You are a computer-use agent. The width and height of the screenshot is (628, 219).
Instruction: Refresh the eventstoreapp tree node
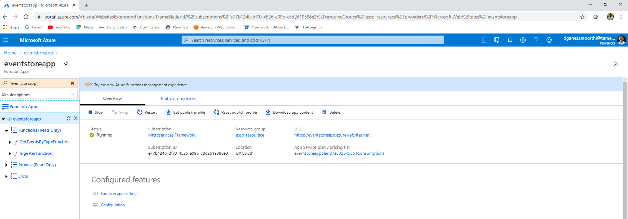click(69, 118)
